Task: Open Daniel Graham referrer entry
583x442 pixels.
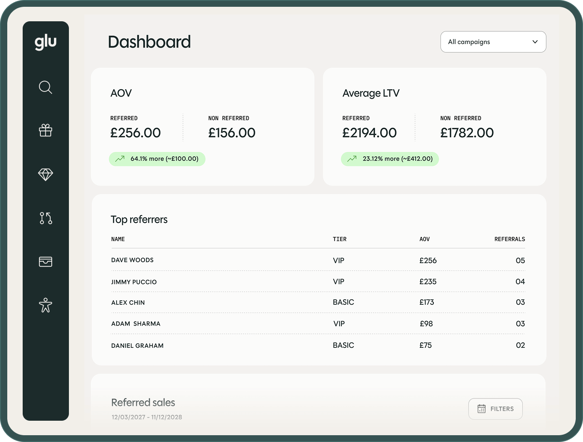Action: [x=137, y=346]
